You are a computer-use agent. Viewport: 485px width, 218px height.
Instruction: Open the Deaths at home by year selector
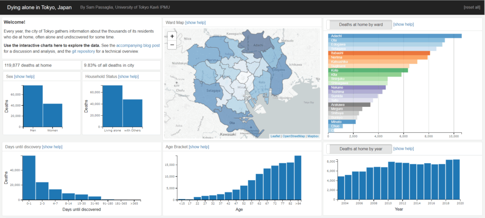359,148
